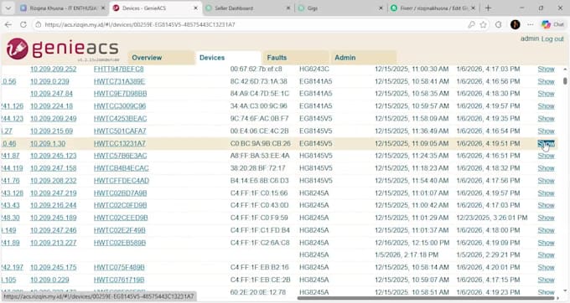This screenshot has height=303, width=570.
Task: Open IP link 10.209.247.84
Action: [x=51, y=94]
